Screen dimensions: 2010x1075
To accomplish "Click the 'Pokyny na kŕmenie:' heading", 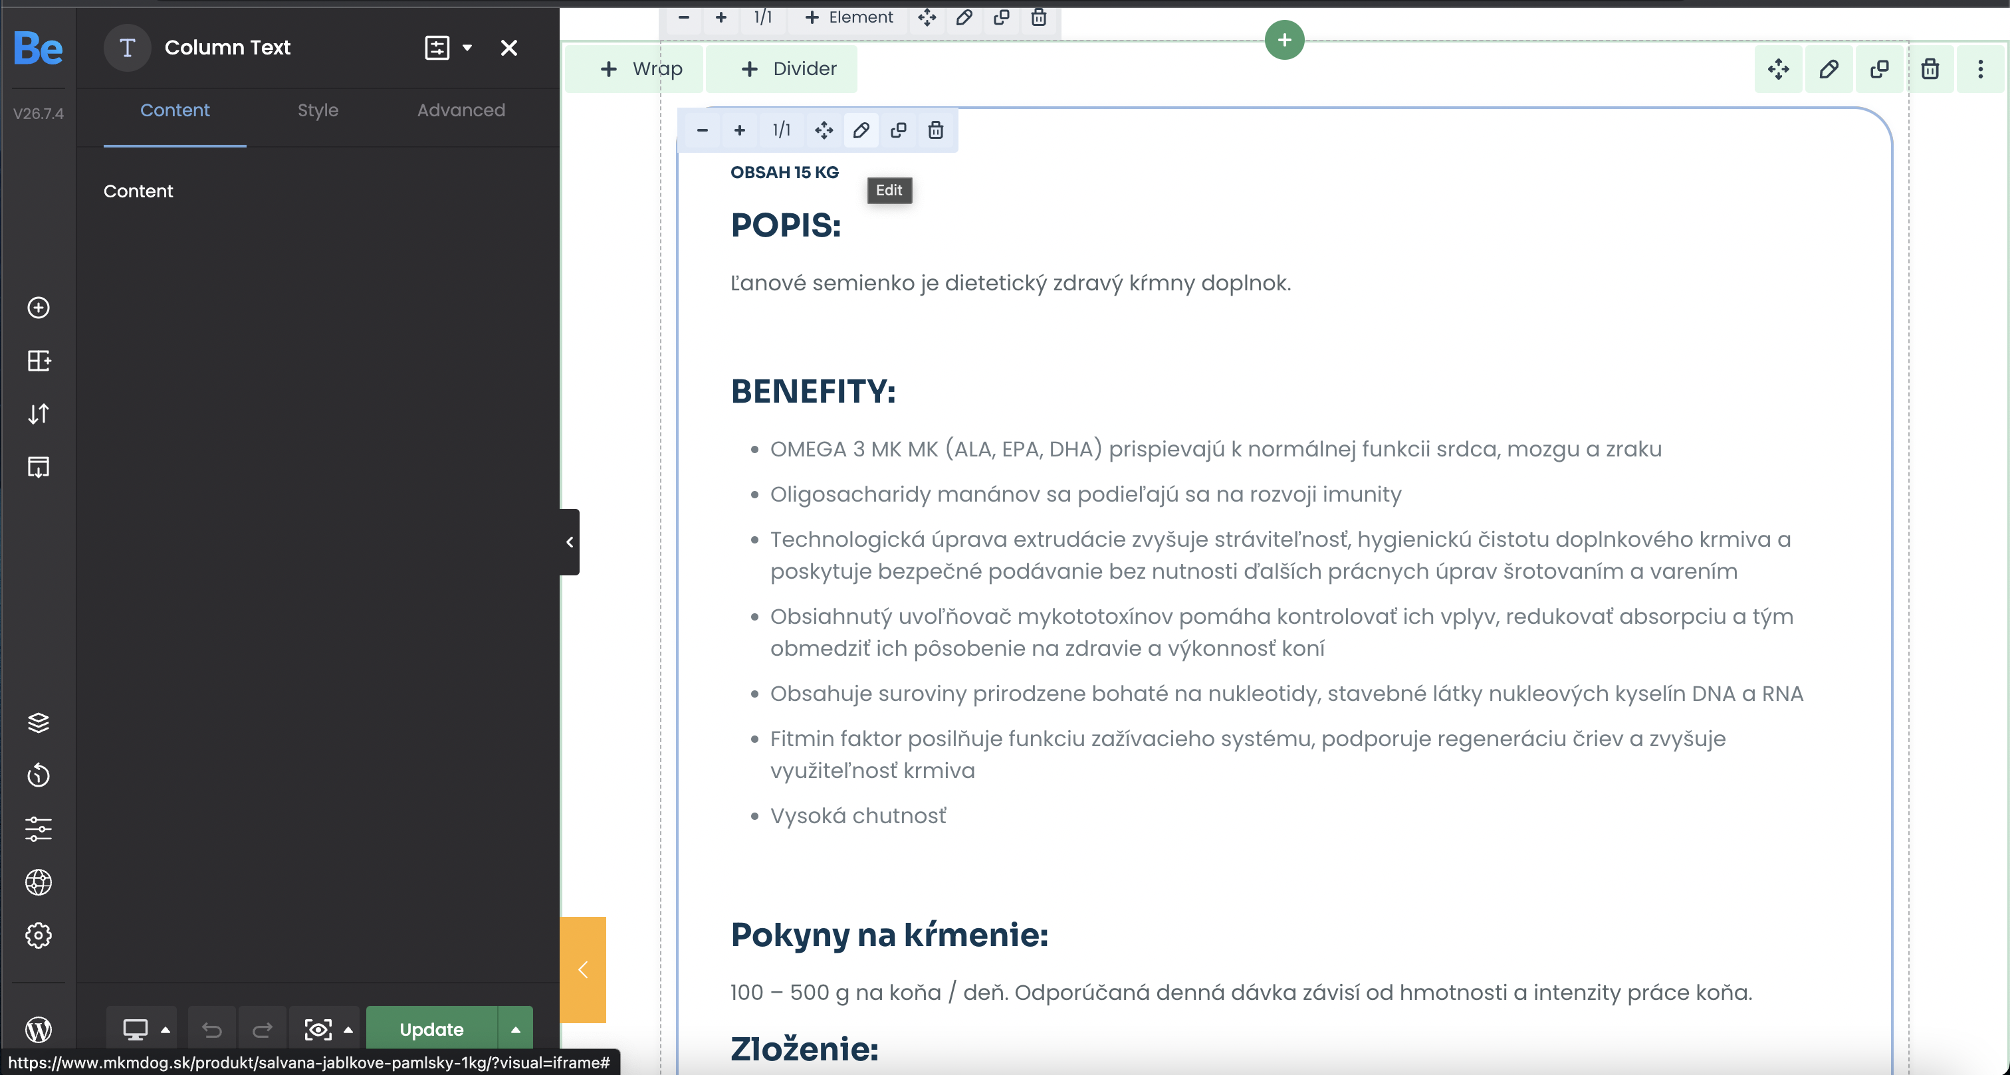I will coord(889,935).
